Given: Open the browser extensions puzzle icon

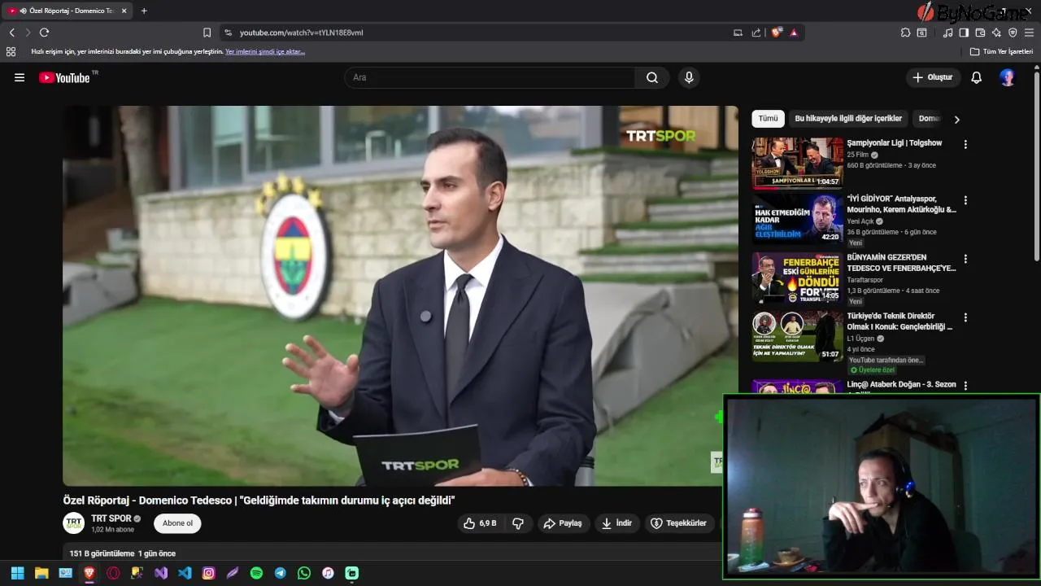Looking at the screenshot, I should [905, 33].
